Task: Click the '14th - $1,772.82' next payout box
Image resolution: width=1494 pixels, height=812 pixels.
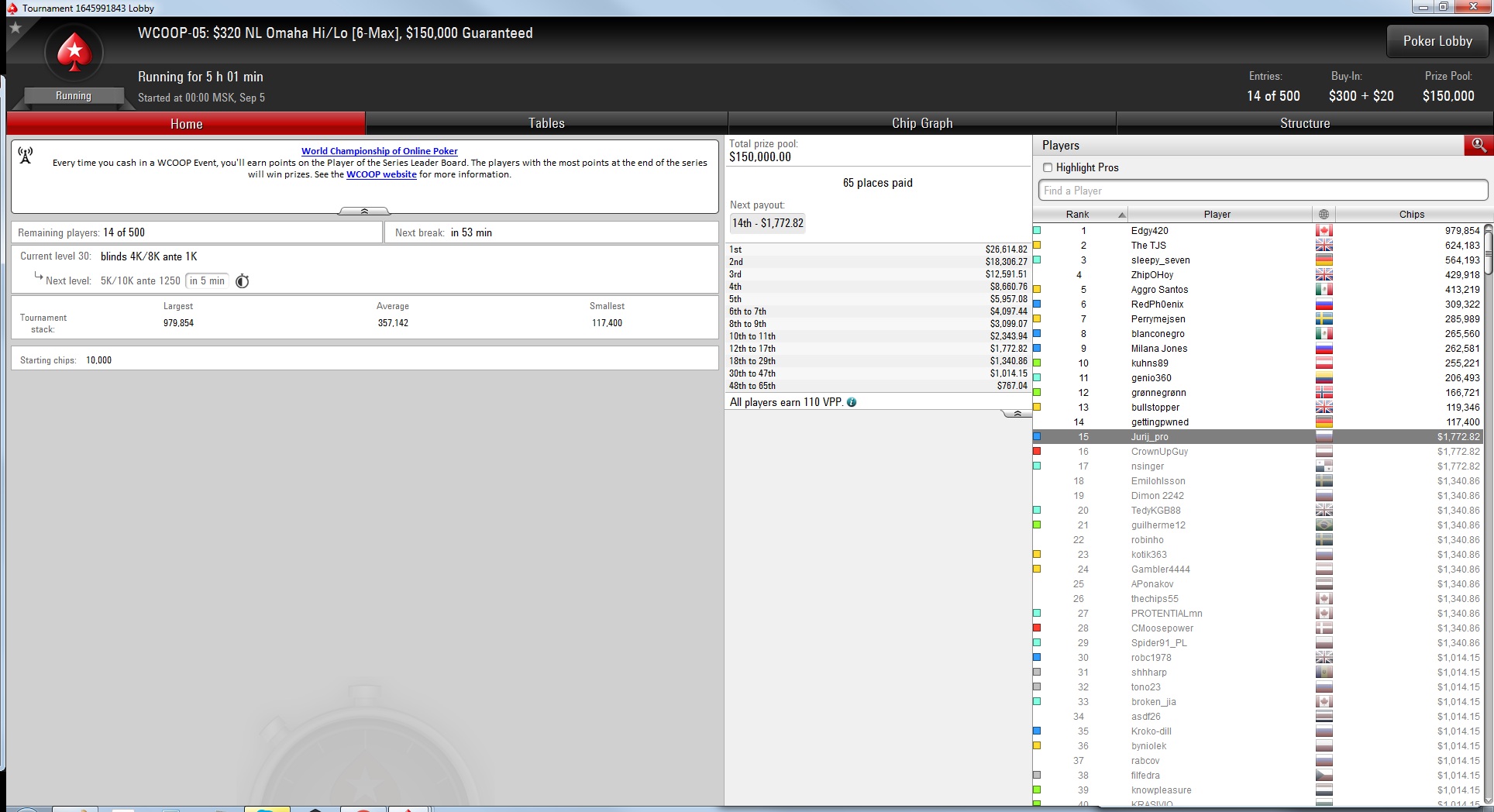Action: (768, 223)
